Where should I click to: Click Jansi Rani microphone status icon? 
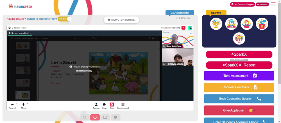(x=164, y=46)
